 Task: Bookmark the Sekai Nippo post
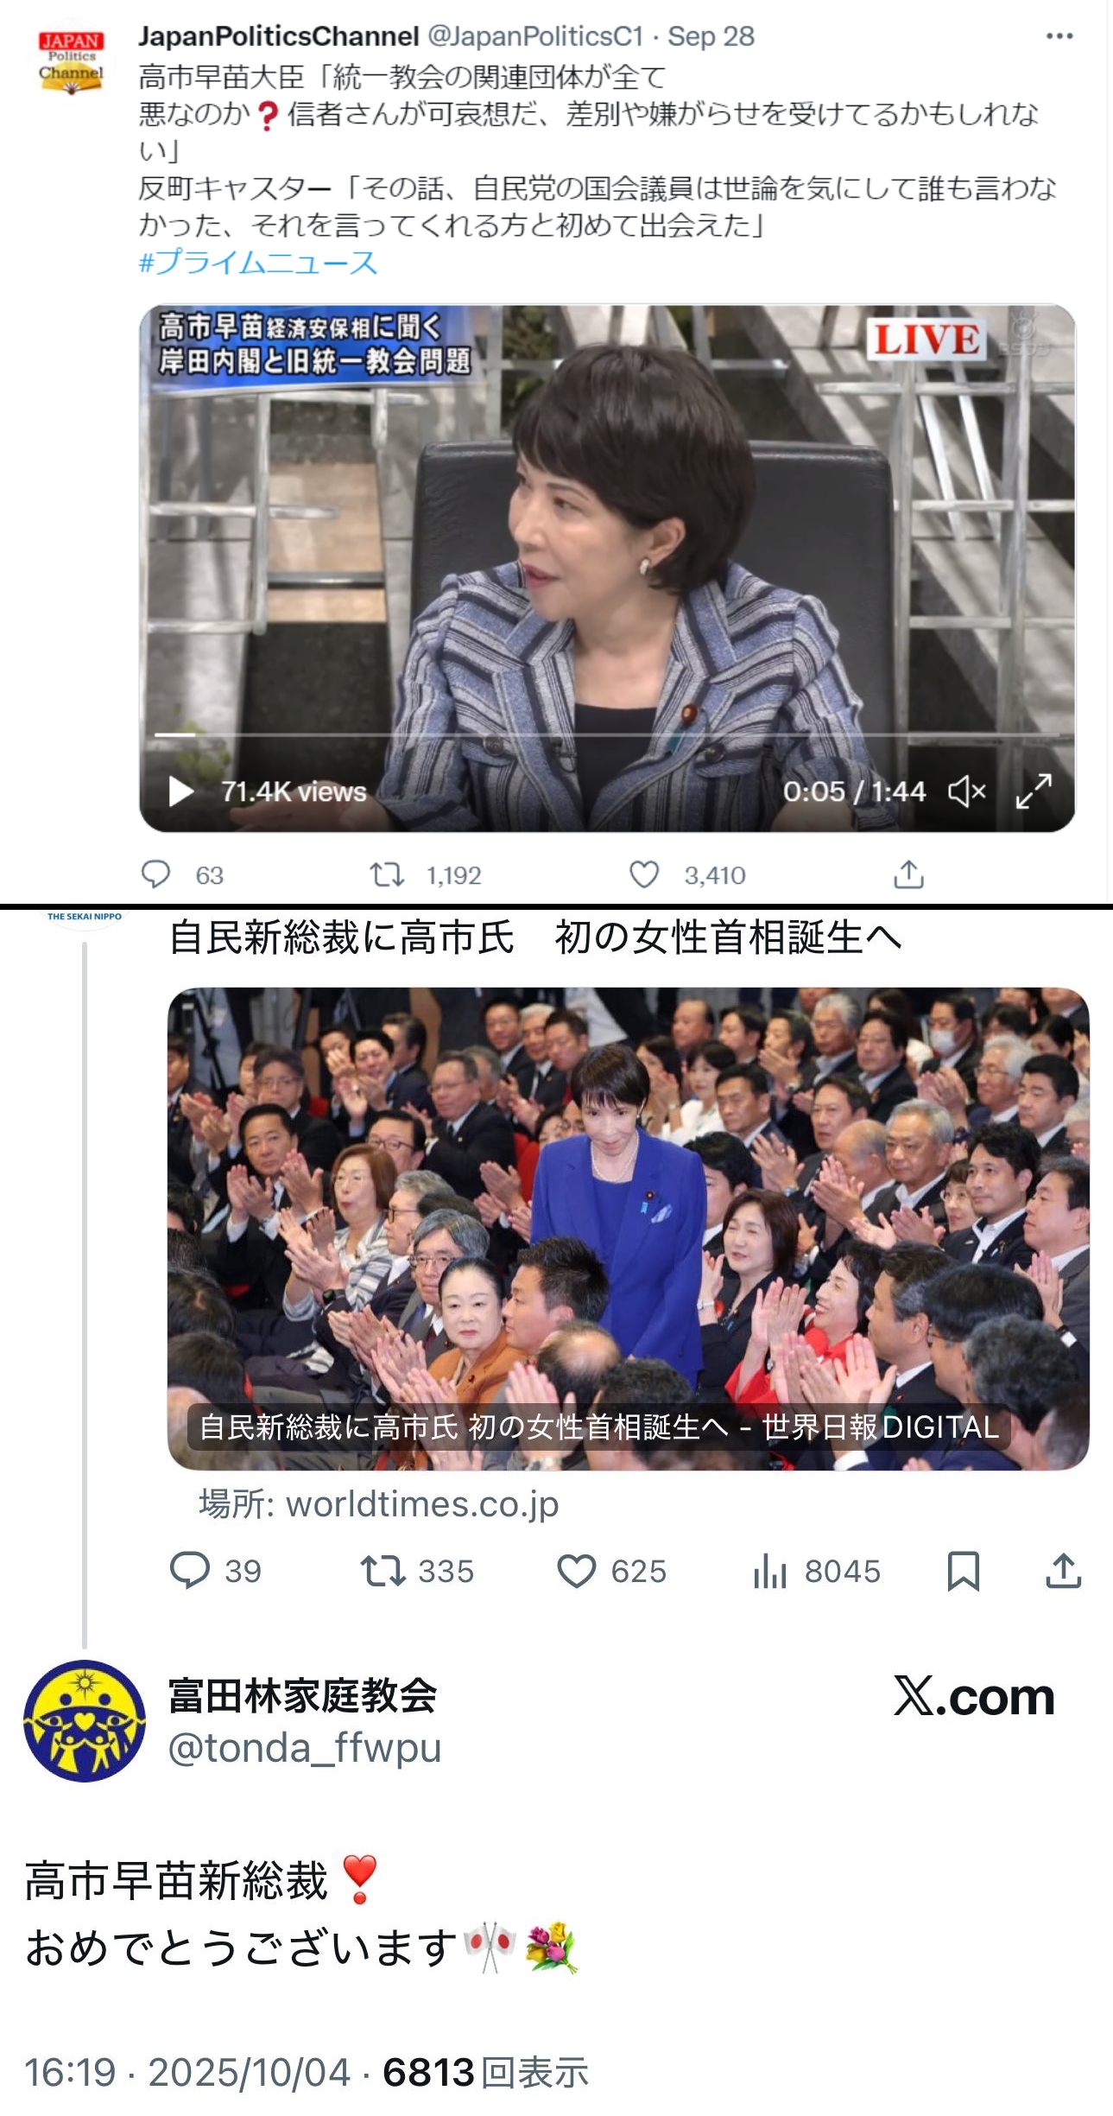[x=963, y=1570]
